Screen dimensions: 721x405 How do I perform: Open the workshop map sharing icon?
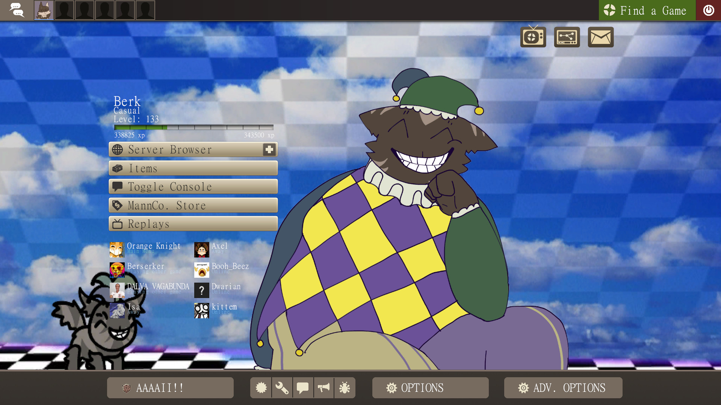point(567,37)
